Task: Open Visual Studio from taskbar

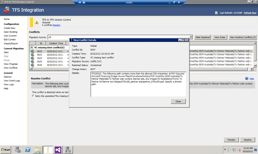Action: [58, 150]
